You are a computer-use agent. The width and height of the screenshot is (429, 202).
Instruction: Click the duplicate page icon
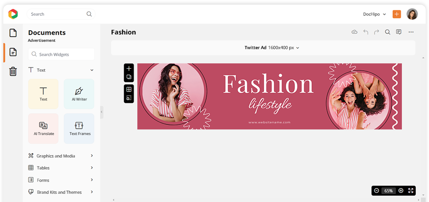(129, 77)
